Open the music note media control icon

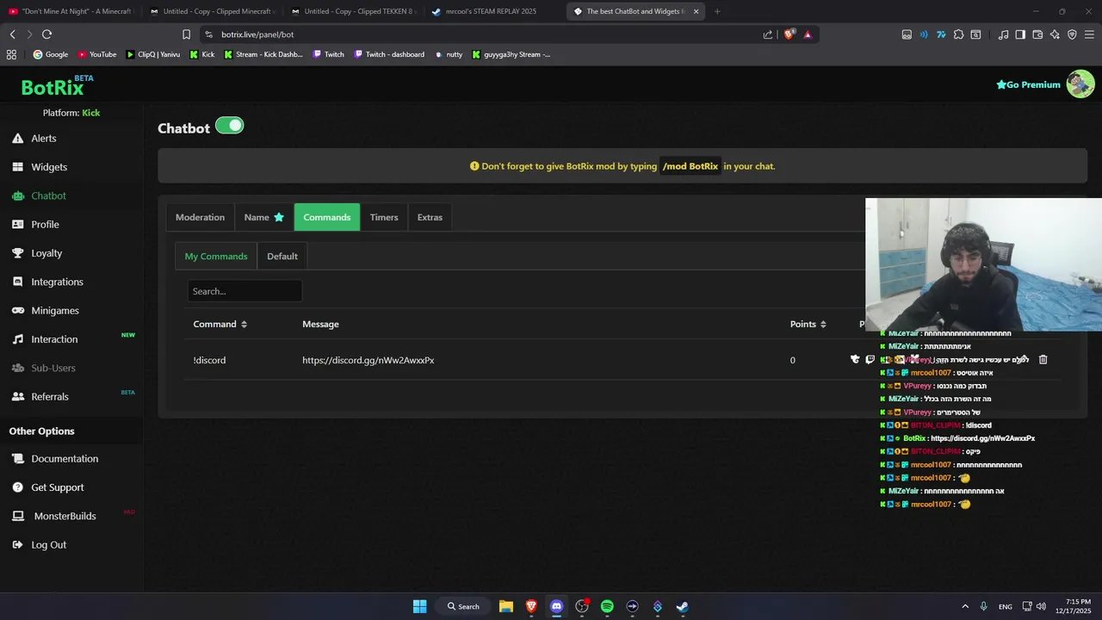click(1003, 34)
